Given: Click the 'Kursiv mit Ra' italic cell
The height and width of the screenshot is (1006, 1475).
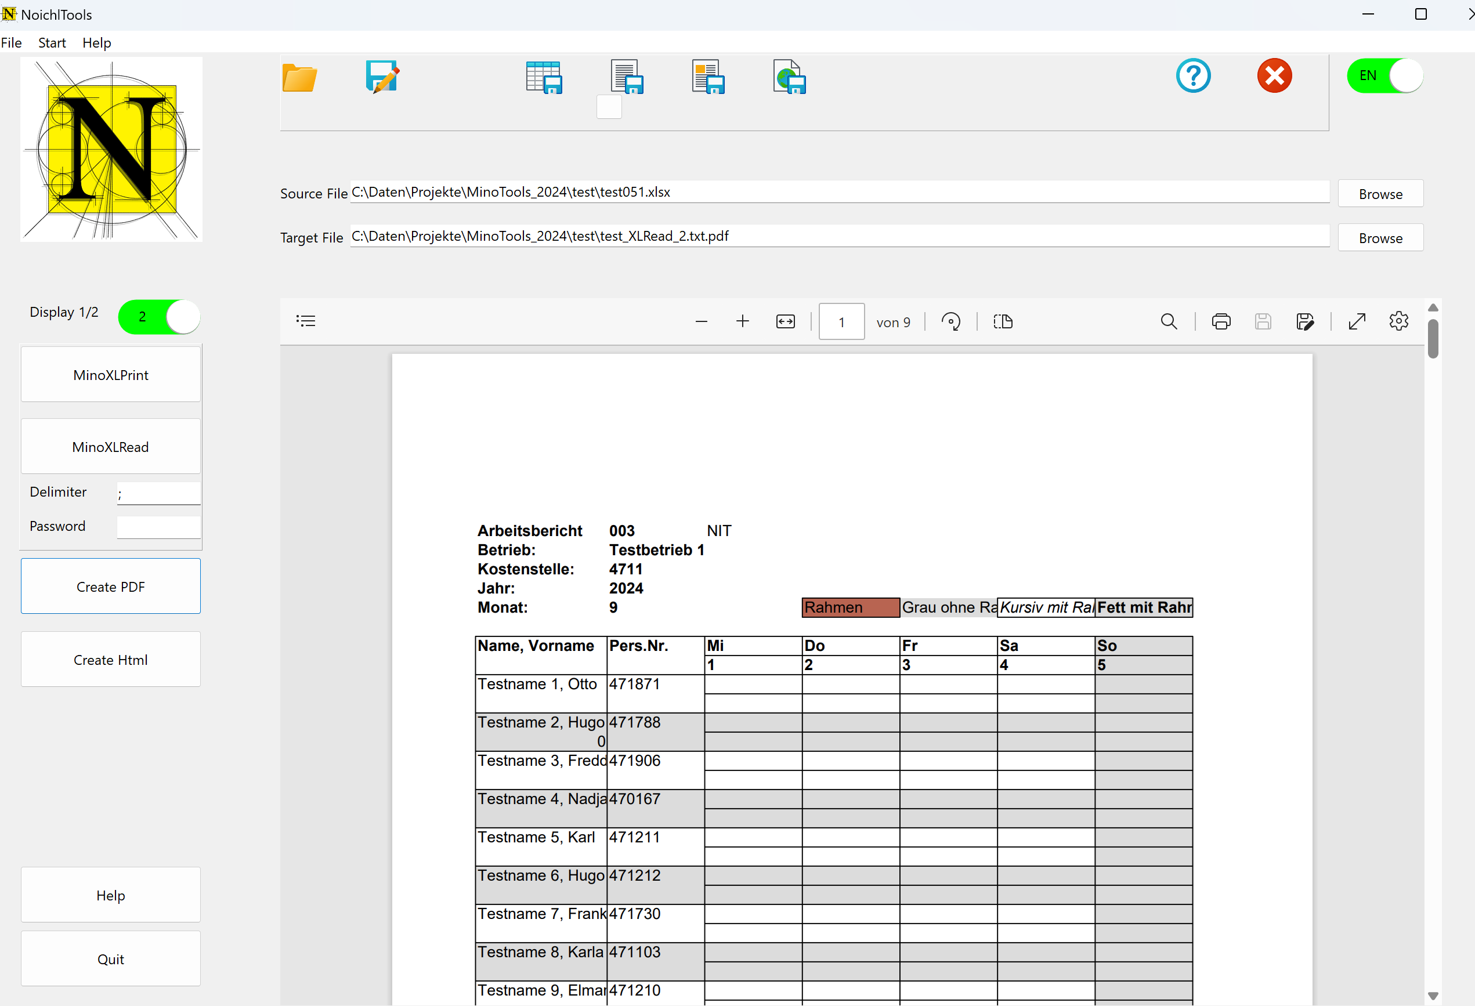Looking at the screenshot, I should click(x=1047, y=607).
